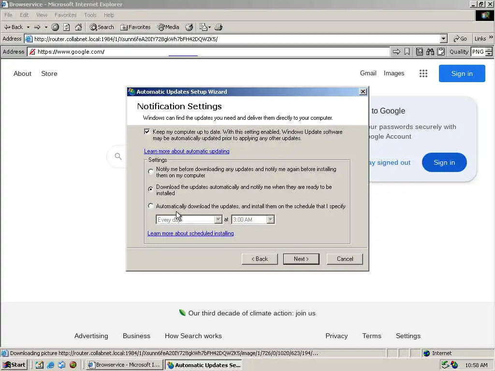
Task: Click the IE Forward arrow icon
Action: 37,27
